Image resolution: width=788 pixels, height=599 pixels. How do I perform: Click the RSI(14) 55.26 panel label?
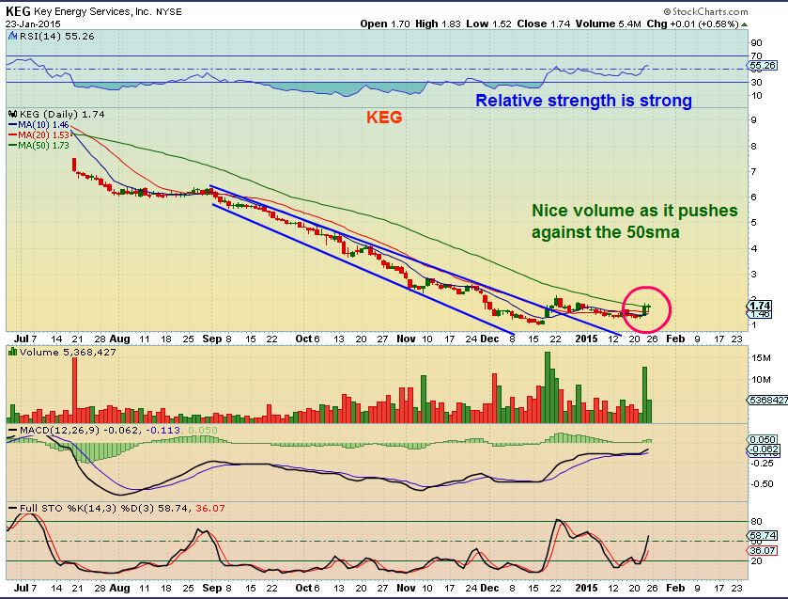[56, 37]
